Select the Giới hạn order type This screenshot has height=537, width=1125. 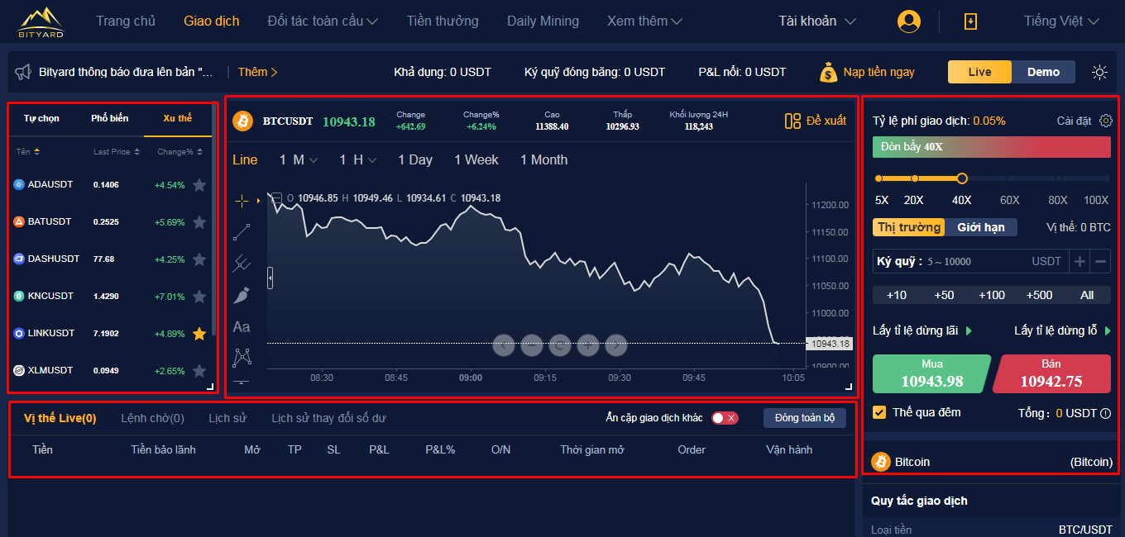(980, 227)
